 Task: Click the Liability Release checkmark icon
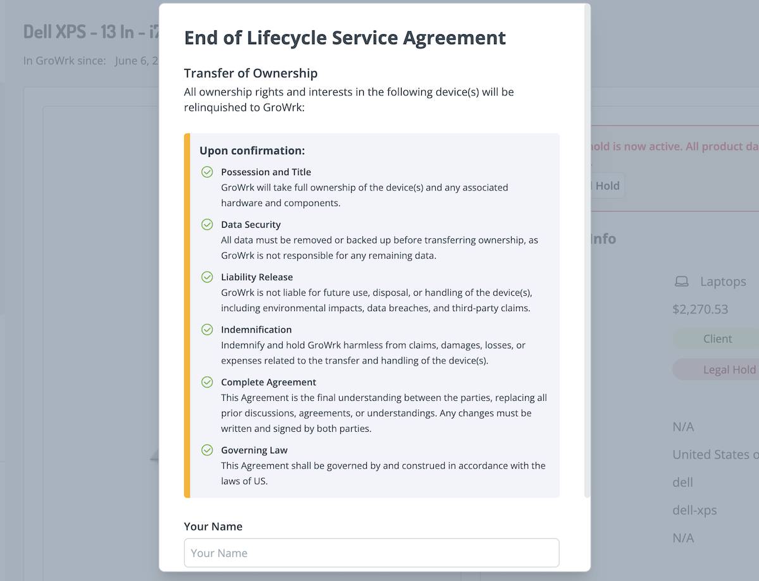[x=207, y=277]
